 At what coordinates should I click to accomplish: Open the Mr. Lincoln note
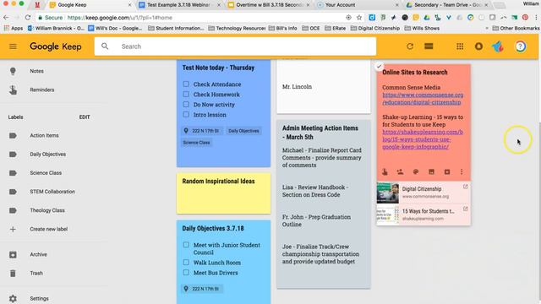[x=324, y=86]
